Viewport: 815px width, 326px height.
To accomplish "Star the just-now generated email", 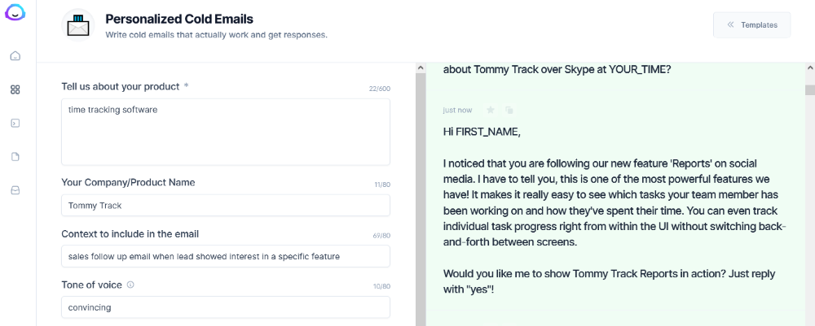I will [x=490, y=110].
